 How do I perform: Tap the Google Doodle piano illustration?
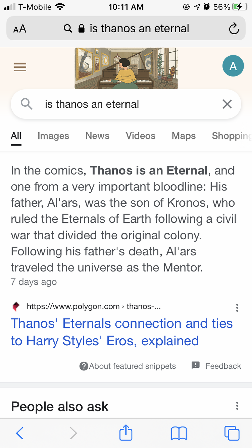point(126,68)
